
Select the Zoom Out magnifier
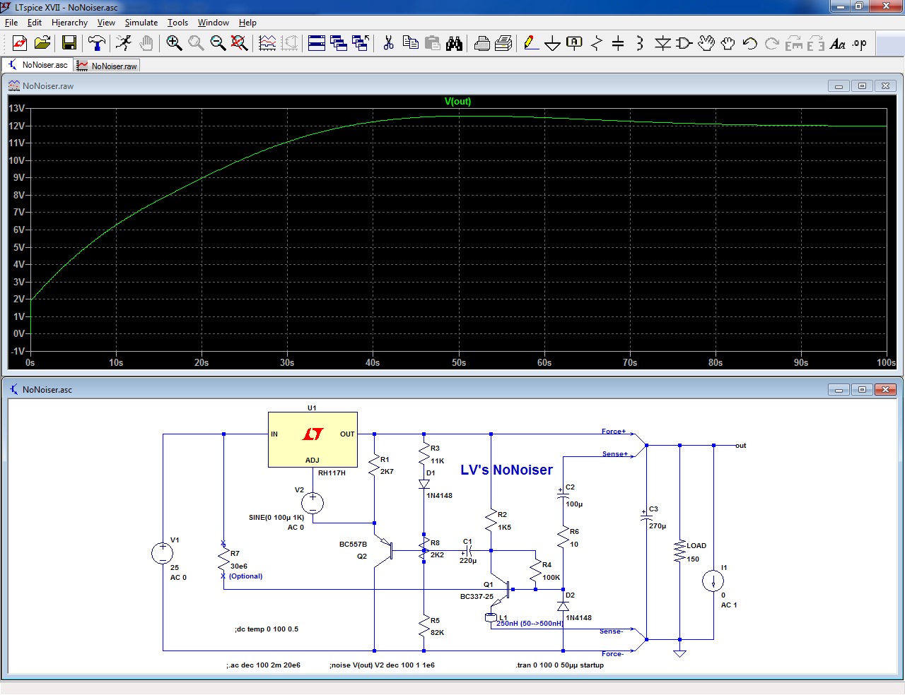218,43
